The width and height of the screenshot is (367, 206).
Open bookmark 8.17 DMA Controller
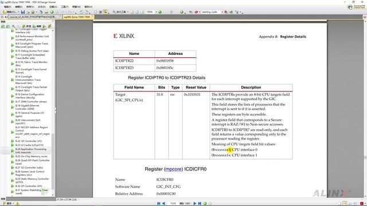[x=31, y=102]
